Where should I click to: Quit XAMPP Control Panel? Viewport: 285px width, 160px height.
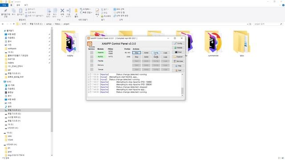pyautogui.click(x=178, y=70)
